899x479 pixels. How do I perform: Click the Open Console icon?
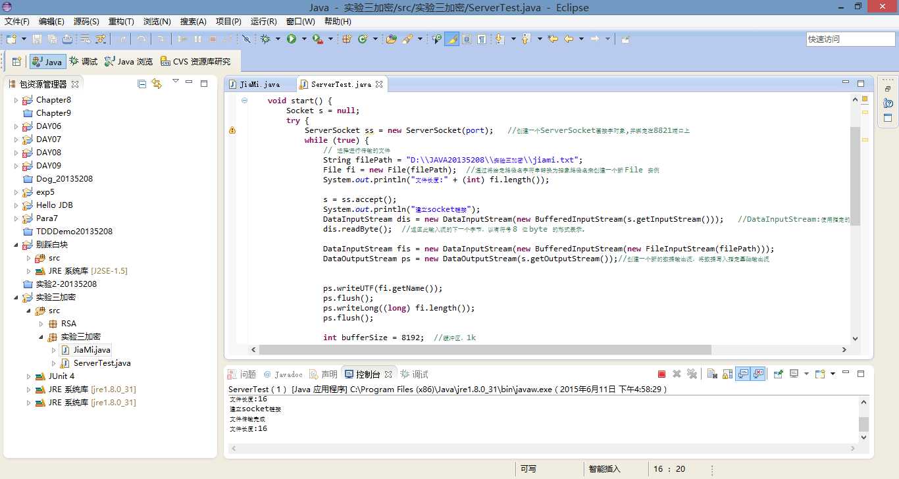[x=820, y=374]
